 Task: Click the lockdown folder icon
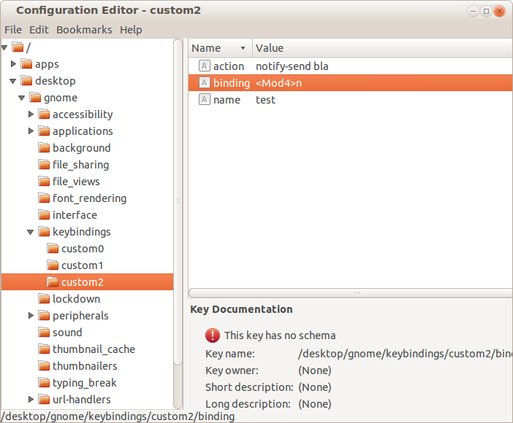44,298
